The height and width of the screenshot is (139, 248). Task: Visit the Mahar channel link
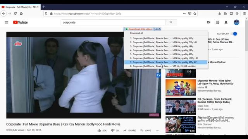pyautogui.click(x=201, y=88)
